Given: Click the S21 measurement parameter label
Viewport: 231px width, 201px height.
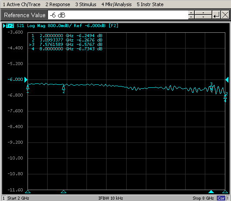Looking at the screenshot, I should click(21, 26).
